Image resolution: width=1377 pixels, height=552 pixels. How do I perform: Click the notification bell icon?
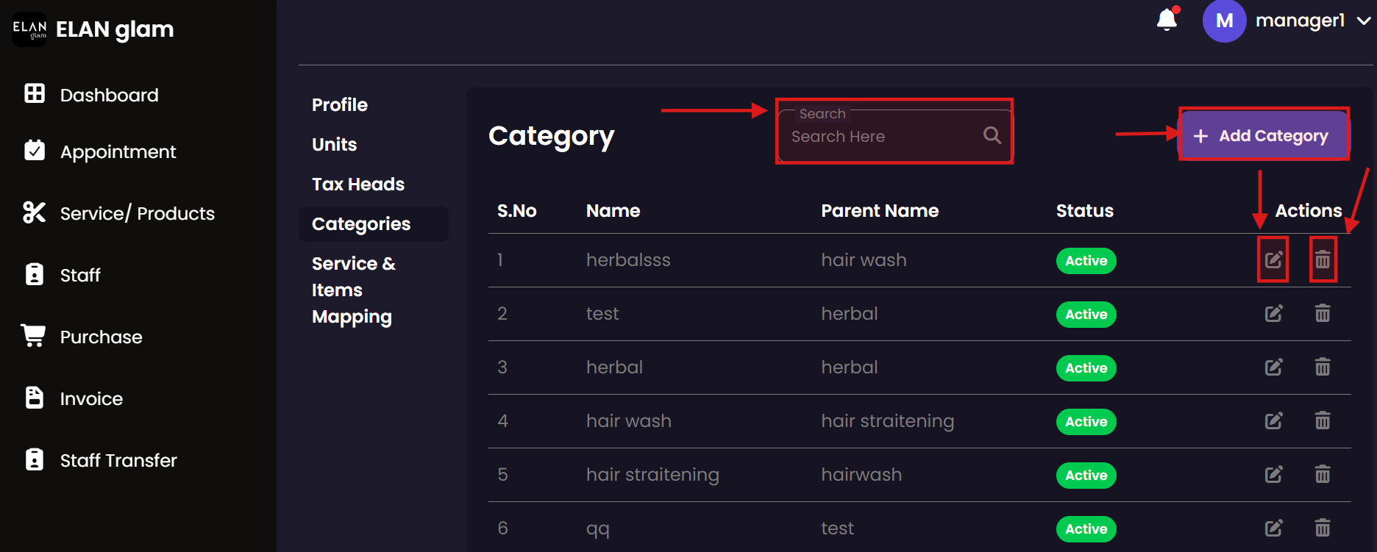(x=1167, y=20)
